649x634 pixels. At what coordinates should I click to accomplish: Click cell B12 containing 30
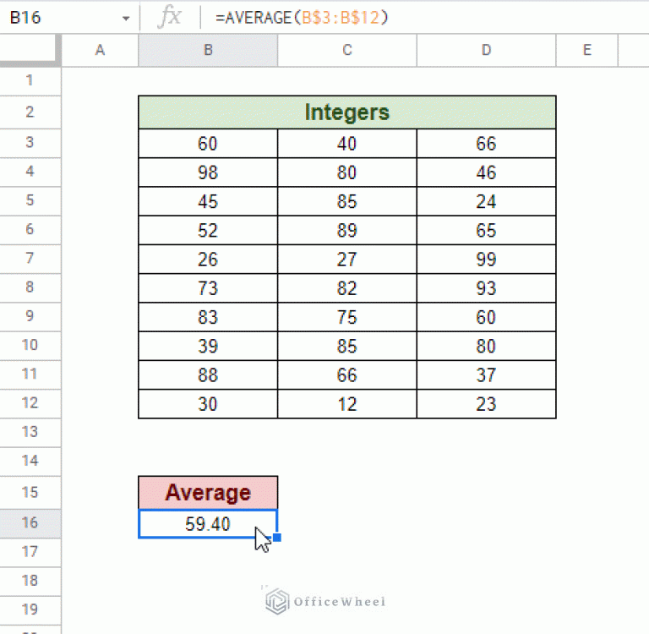208,404
